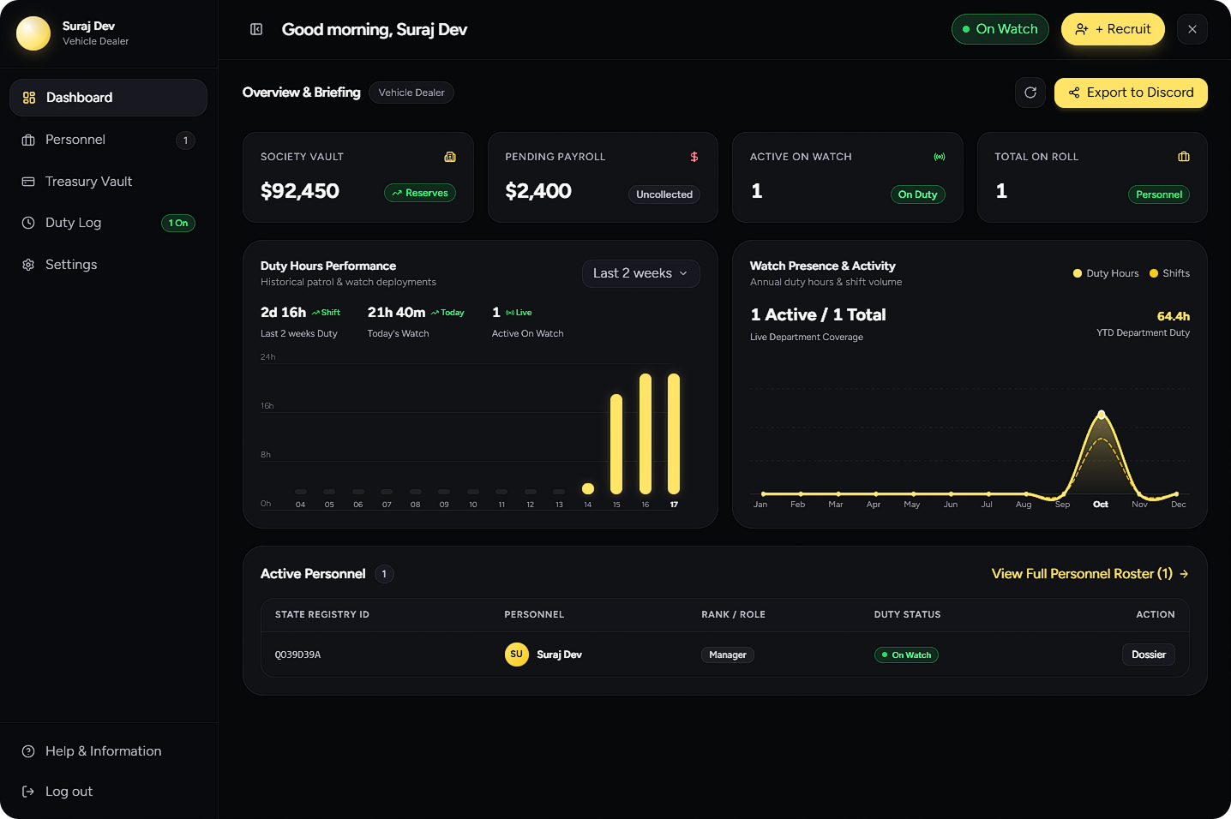1231x819 pixels.
Task: Click the Duty Log clock icon
Action: click(28, 223)
